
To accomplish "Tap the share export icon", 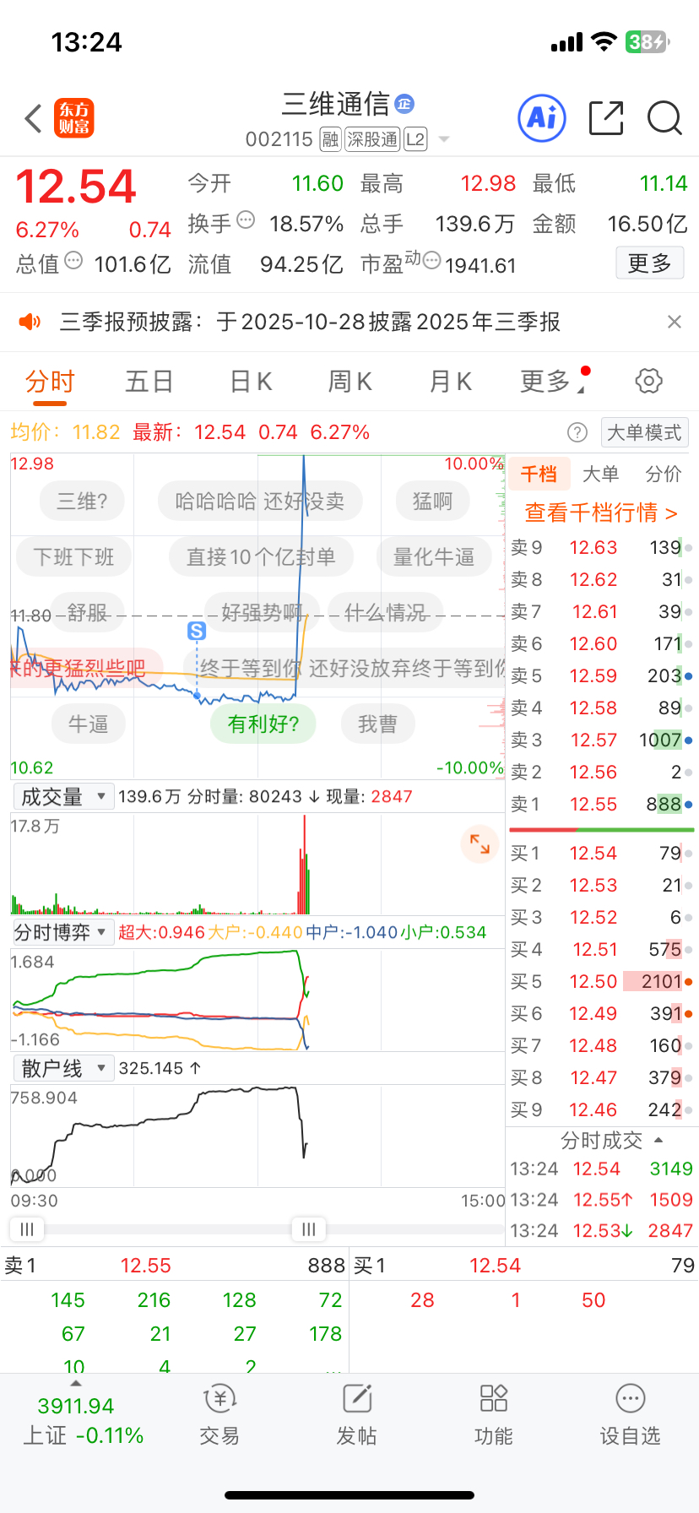I will pyautogui.click(x=606, y=118).
